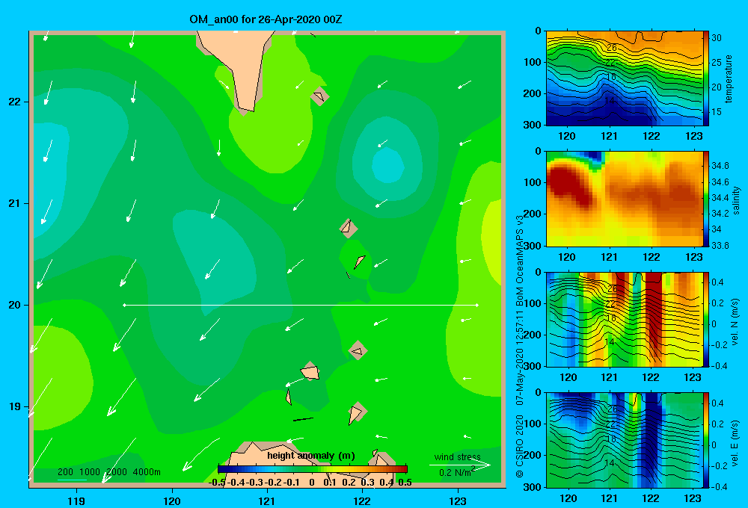Screen dimensions: 748x508
Task: Click the temperature color scale bar
Action: pyautogui.click(x=706, y=78)
